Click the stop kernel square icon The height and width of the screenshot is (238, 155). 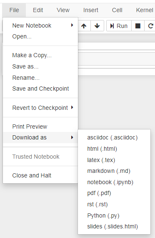(x=138, y=26)
